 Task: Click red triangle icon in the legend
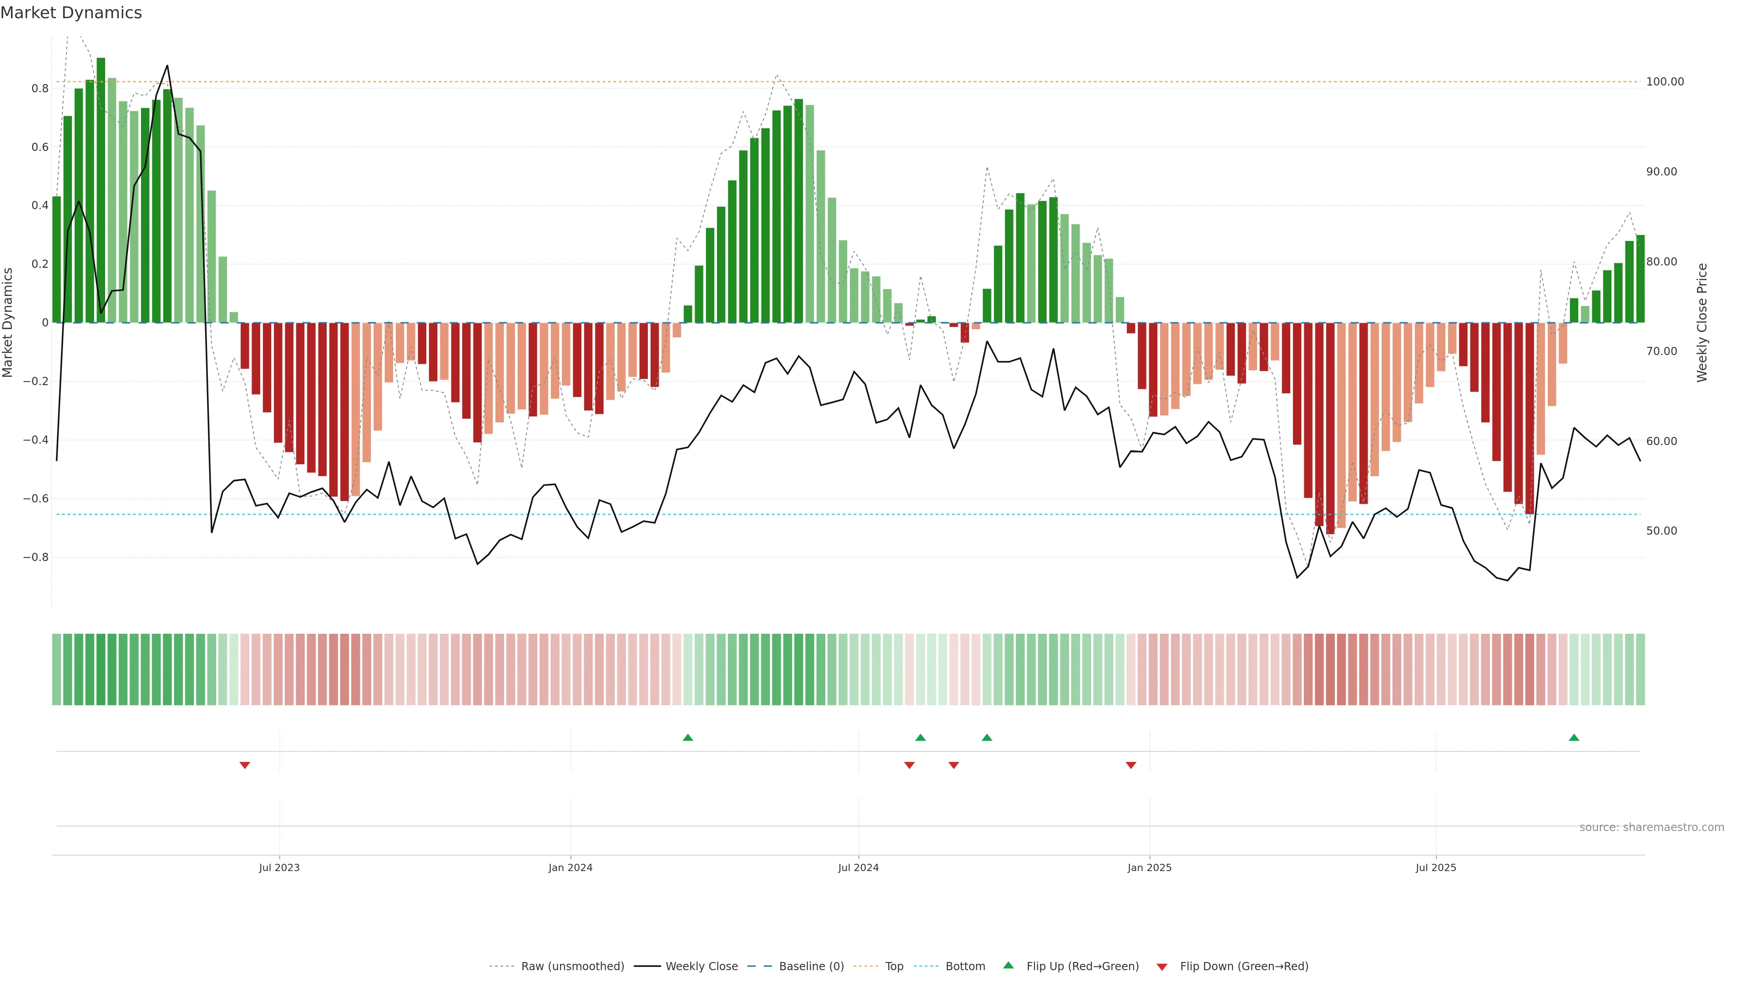point(1162,967)
